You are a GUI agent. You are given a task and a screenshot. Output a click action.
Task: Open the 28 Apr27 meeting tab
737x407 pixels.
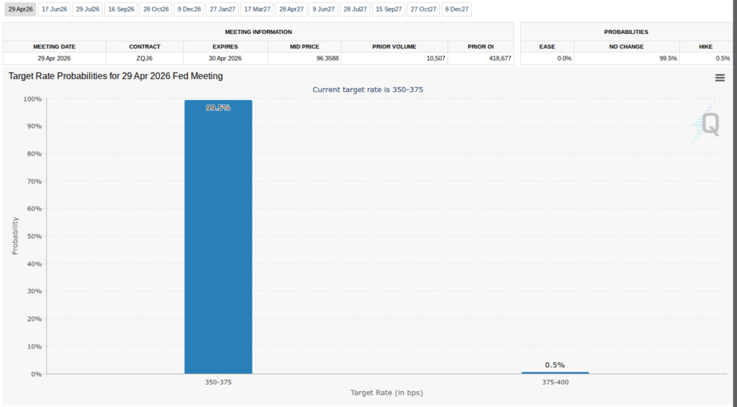[x=291, y=9]
